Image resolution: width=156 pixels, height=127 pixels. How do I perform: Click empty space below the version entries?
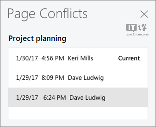(x=78, y=113)
